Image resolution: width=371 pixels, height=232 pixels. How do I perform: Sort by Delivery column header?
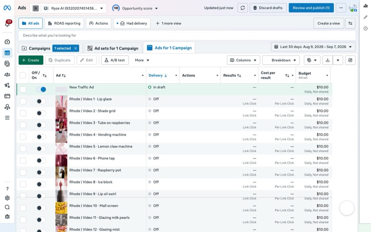158,76
